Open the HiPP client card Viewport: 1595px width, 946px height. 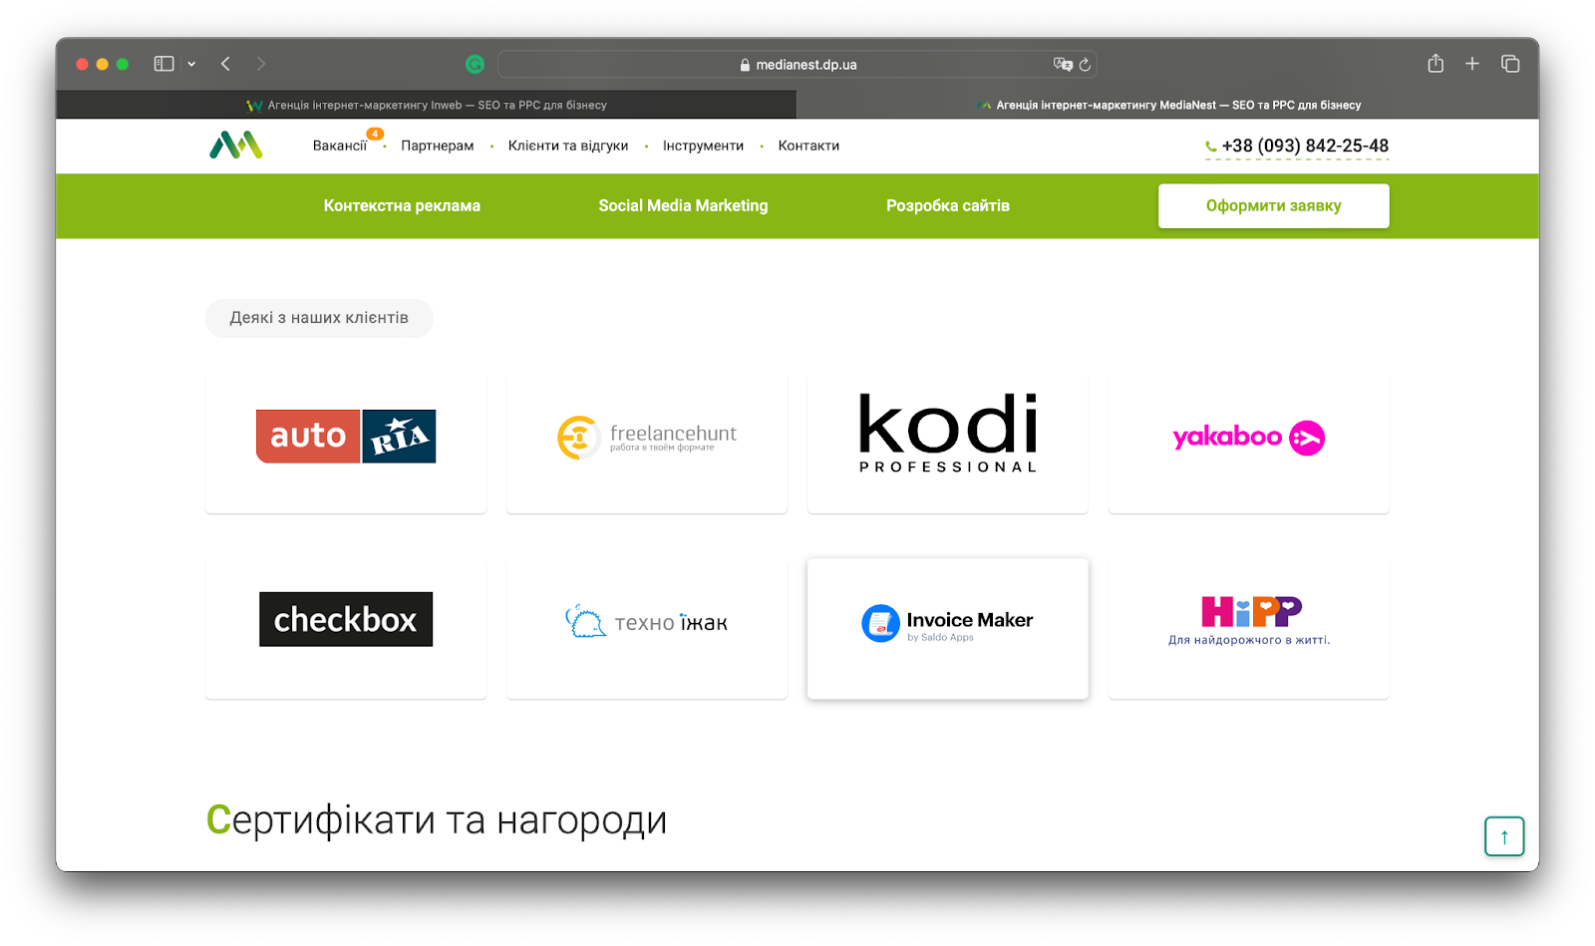click(1248, 627)
